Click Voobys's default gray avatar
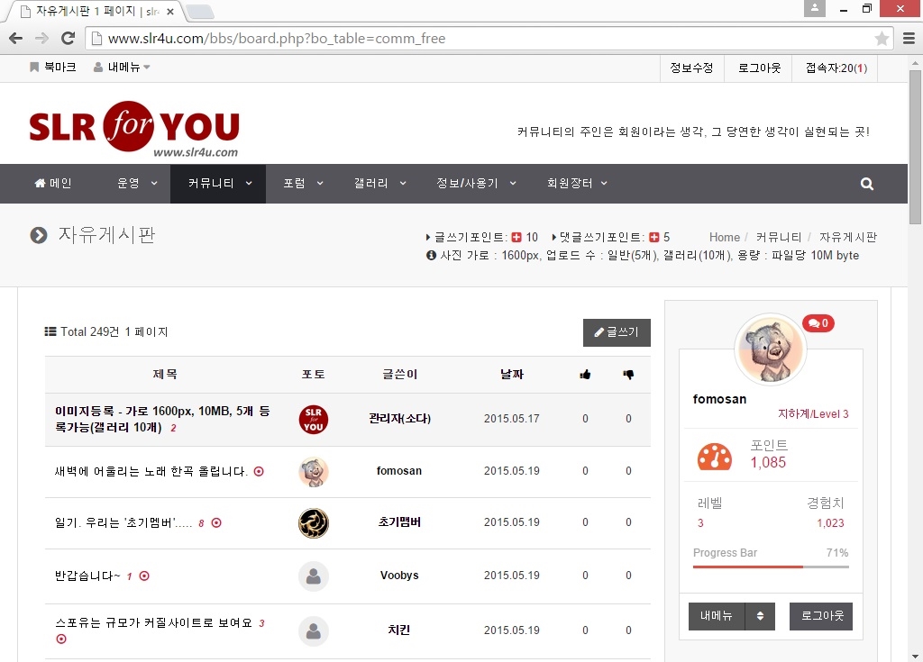 (x=314, y=576)
